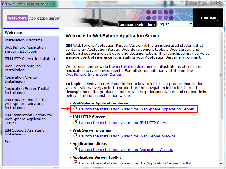The height and width of the screenshot is (169, 226).
Task: Click Exit in the navigation list
Action: point(8,142)
